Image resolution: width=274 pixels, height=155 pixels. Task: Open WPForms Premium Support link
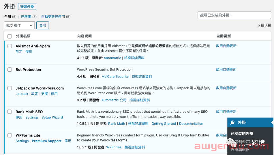tap(46, 141)
